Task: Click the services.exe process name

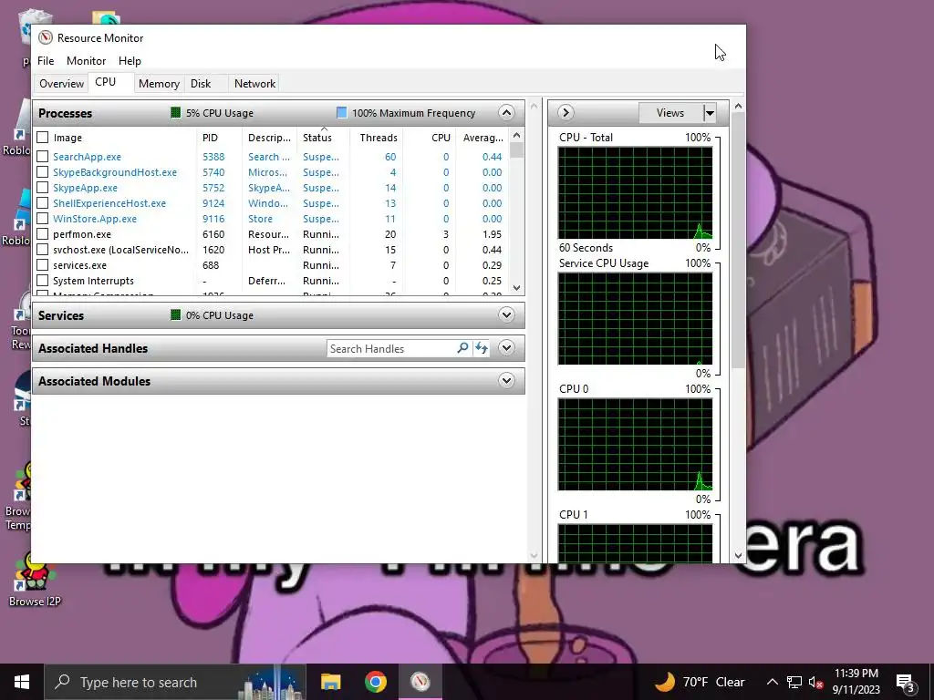Action: (x=80, y=265)
